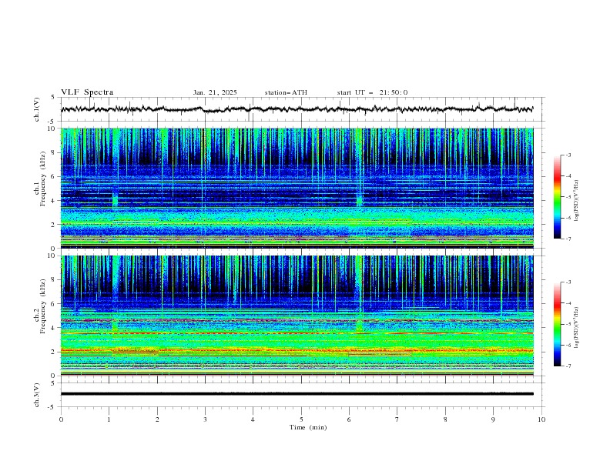Viewport: 610px width, 471px height.
Task: Click time axis tick label "3"
Action: pos(205,419)
